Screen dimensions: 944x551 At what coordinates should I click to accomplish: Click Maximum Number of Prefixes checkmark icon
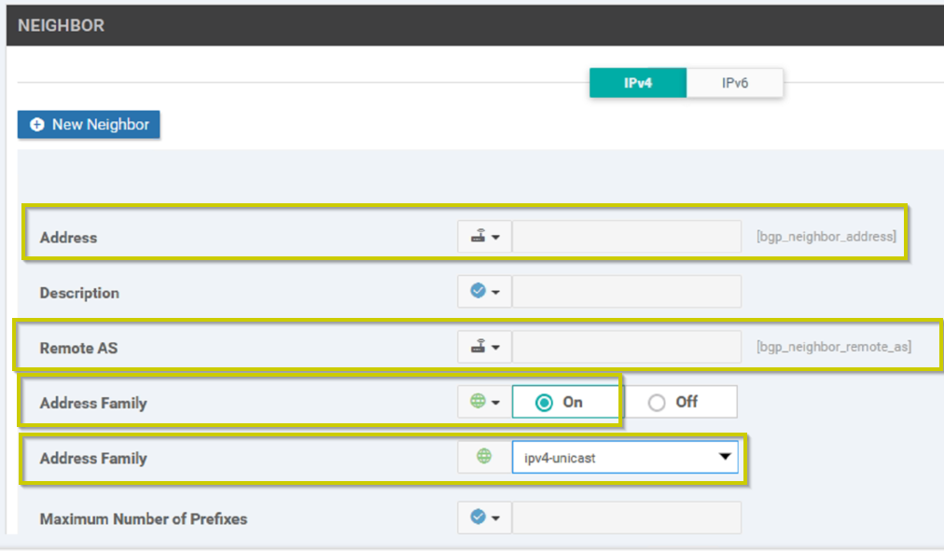pos(478,517)
